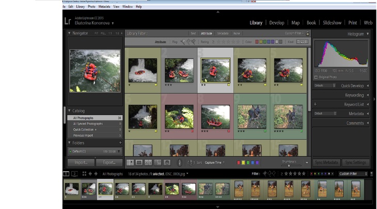Toggle purple color label filter in filmstrip bar
This screenshot has height=209, width=377.
click(325, 174)
